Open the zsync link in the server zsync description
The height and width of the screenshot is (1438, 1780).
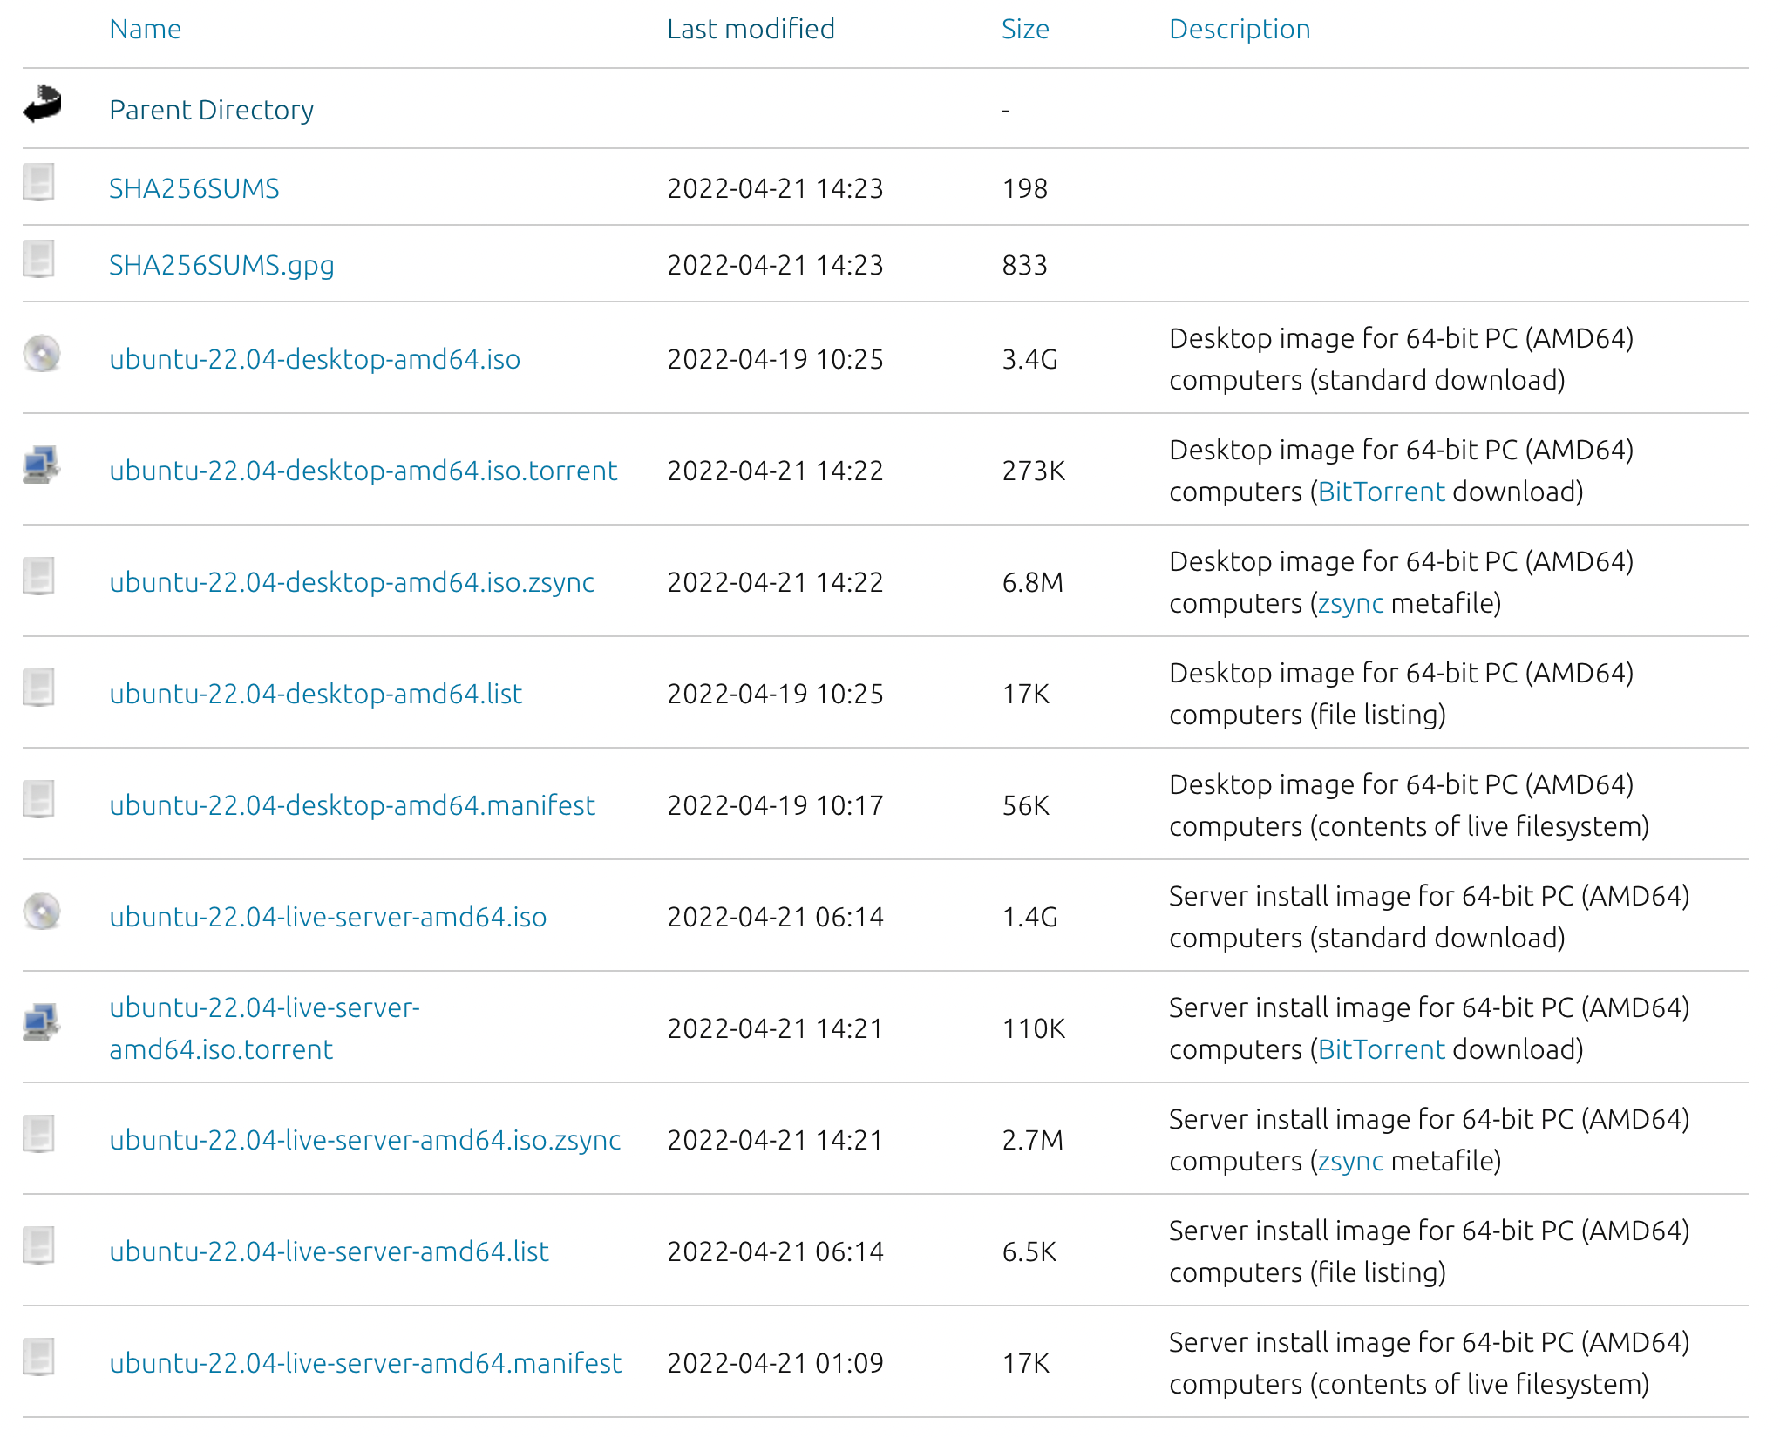[1349, 1162]
